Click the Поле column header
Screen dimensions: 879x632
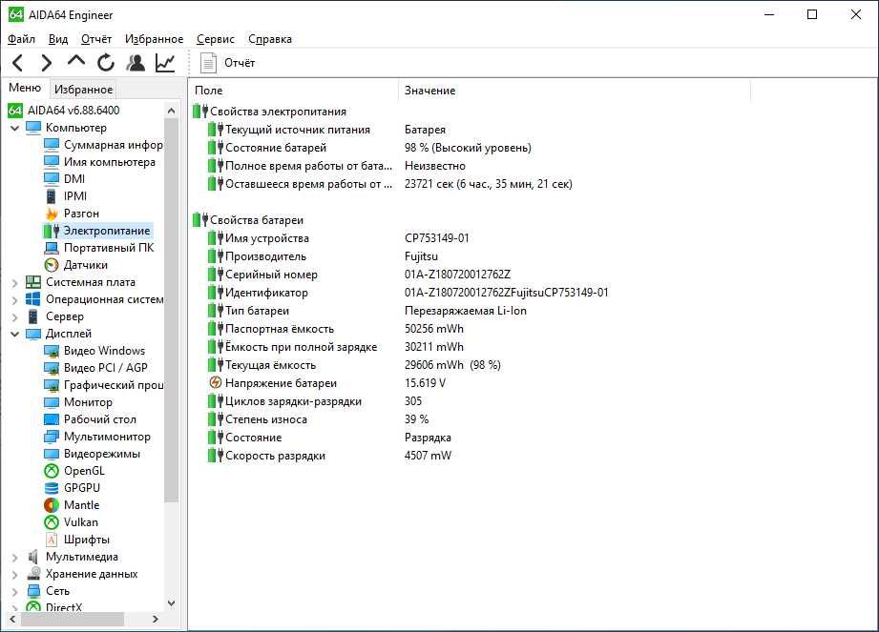293,91
